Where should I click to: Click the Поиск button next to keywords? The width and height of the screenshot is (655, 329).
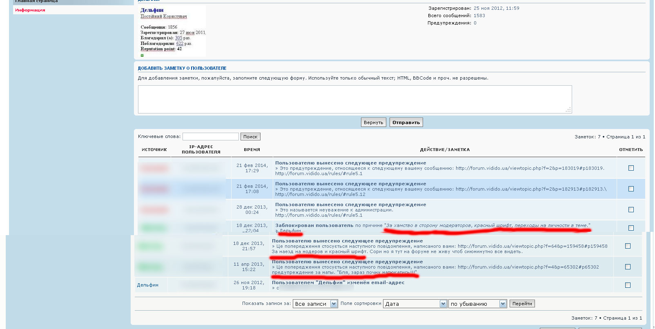click(x=250, y=137)
